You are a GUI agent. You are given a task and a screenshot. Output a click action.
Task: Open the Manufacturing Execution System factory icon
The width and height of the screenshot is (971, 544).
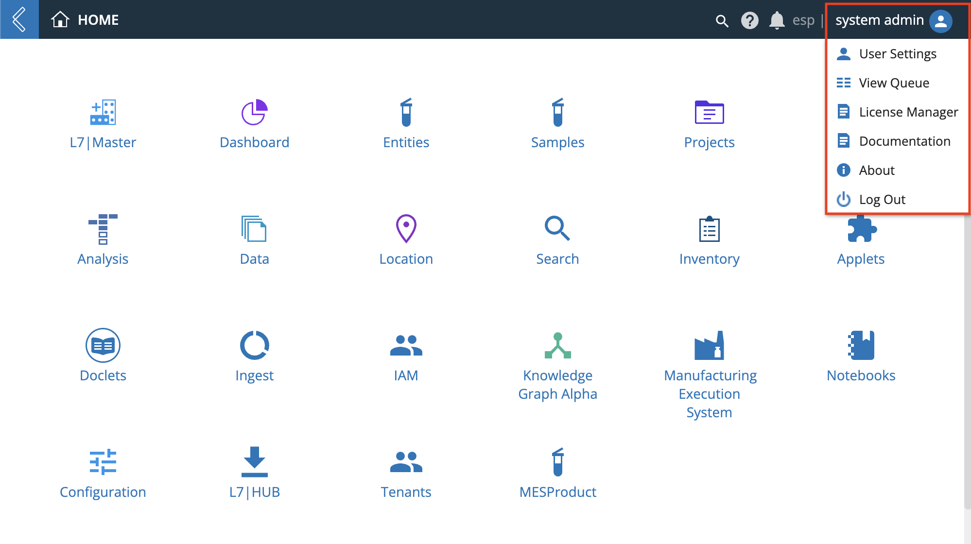tap(710, 345)
